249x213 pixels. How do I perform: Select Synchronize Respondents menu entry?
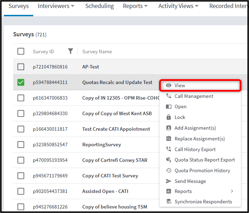coord(200,202)
